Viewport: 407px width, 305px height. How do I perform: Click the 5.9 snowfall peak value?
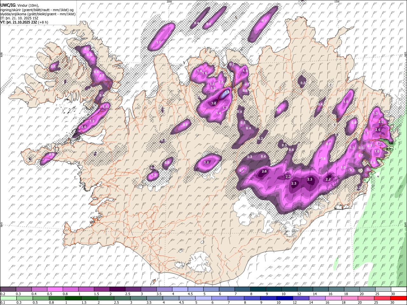(x=227, y=92)
